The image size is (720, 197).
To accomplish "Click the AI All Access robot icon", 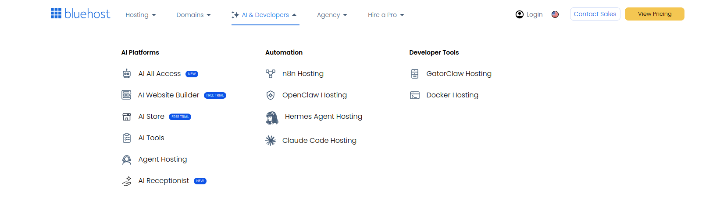I will point(127,73).
